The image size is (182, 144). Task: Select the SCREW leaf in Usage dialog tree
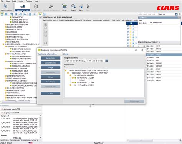pos(82,80)
